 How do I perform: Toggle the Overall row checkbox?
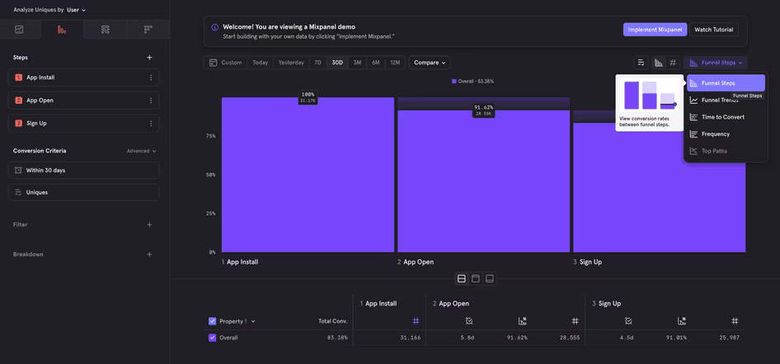pyautogui.click(x=213, y=338)
